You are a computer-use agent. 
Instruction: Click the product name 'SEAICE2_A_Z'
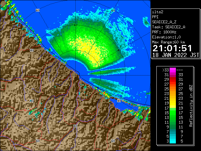(x=164, y=22)
